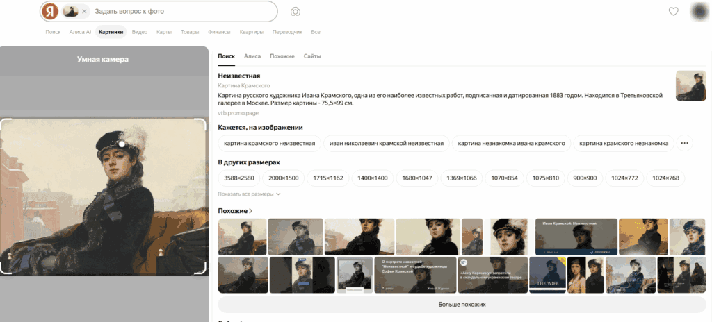Open 'Иван Крамской. Неизвестная' LiveJournal thumbnail

[576, 237]
